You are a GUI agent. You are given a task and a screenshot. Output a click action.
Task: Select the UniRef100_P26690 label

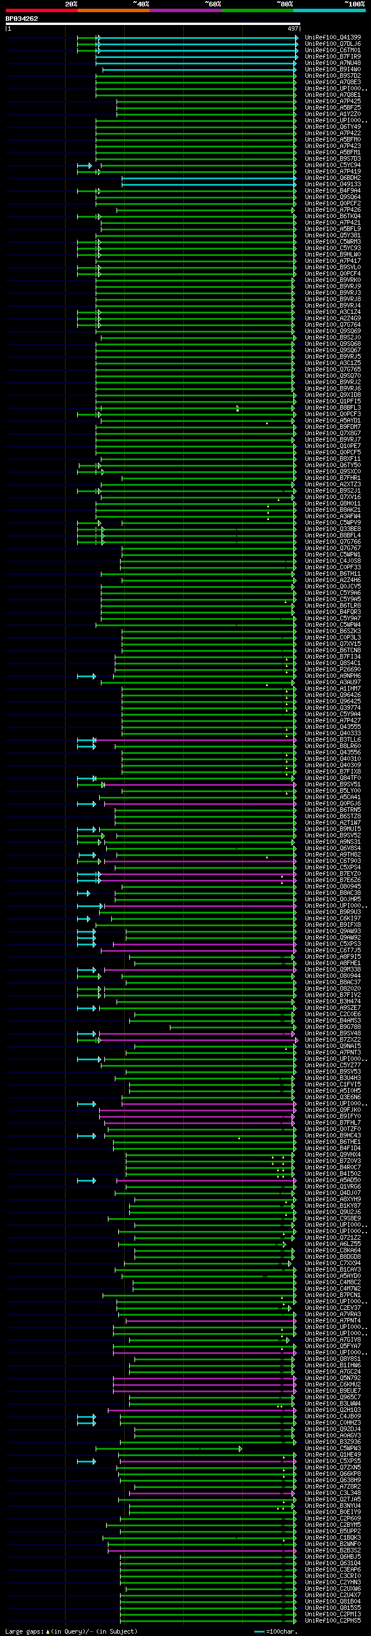point(333,669)
